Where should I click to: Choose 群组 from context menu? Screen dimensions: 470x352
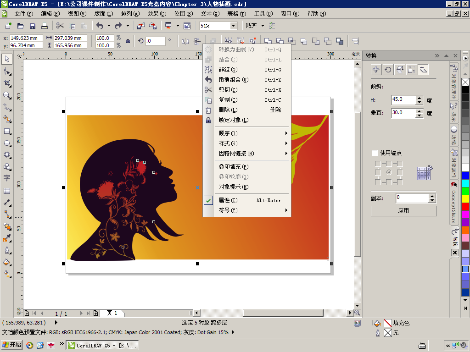coord(247,70)
